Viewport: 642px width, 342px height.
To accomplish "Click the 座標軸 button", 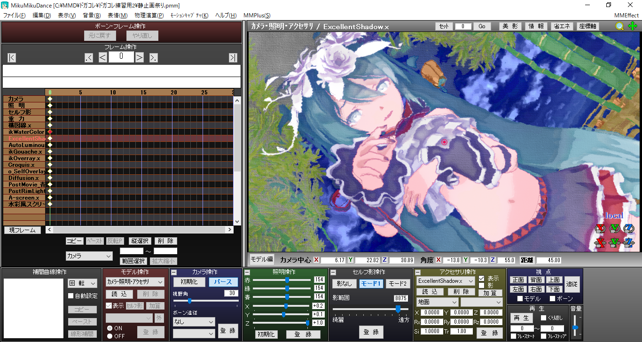I will coord(587,26).
